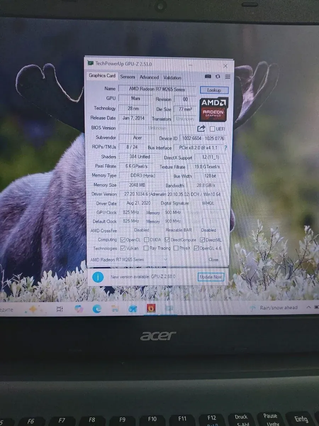Click the blue info icon

pyautogui.click(x=98, y=276)
